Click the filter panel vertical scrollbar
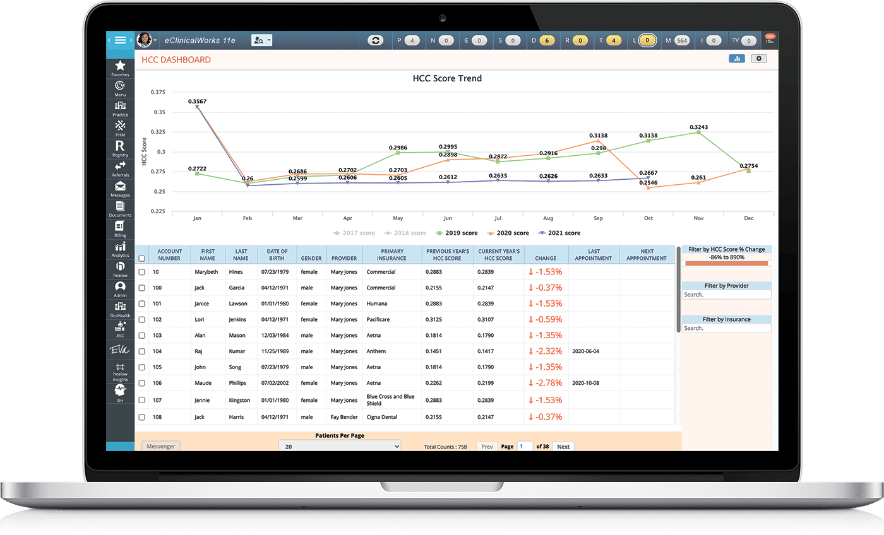The width and height of the screenshot is (884, 535). coord(679,289)
